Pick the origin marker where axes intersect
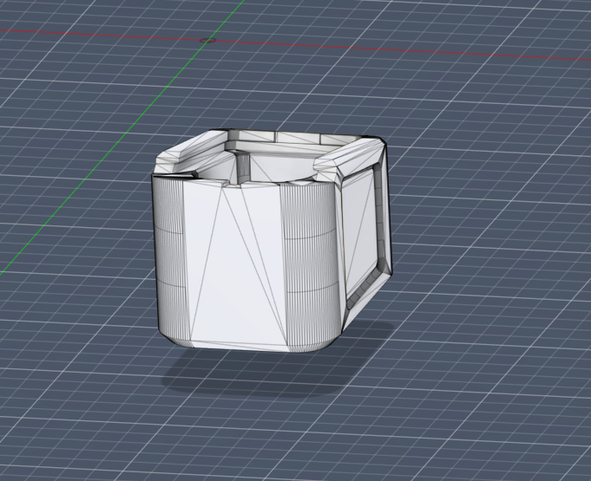 (207, 40)
